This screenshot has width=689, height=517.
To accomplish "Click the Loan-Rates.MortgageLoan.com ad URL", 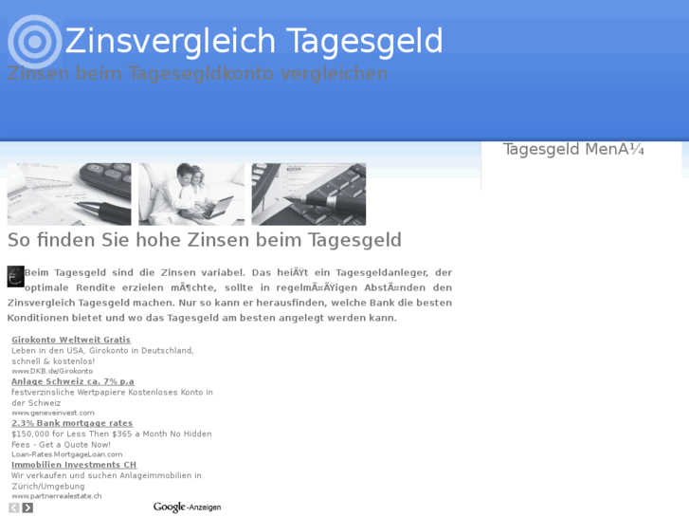I will 66,454.
